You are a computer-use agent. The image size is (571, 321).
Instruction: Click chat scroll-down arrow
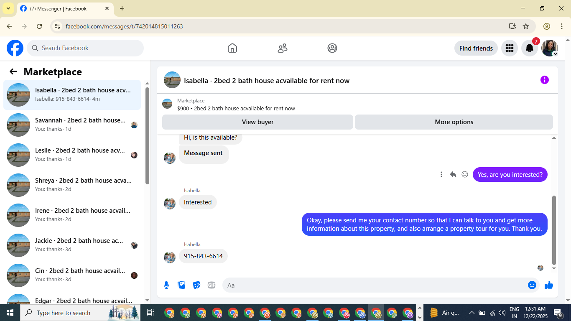[x=554, y=269]
